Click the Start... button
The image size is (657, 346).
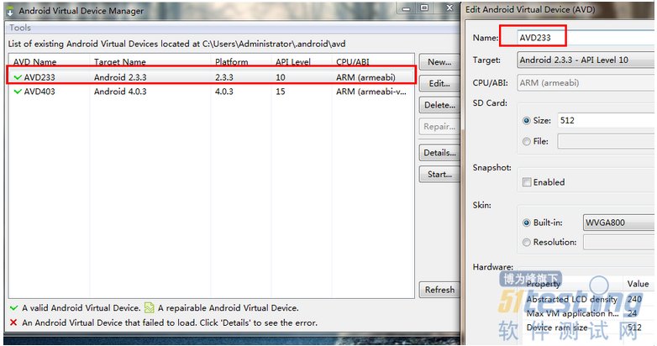click(439, 174)
